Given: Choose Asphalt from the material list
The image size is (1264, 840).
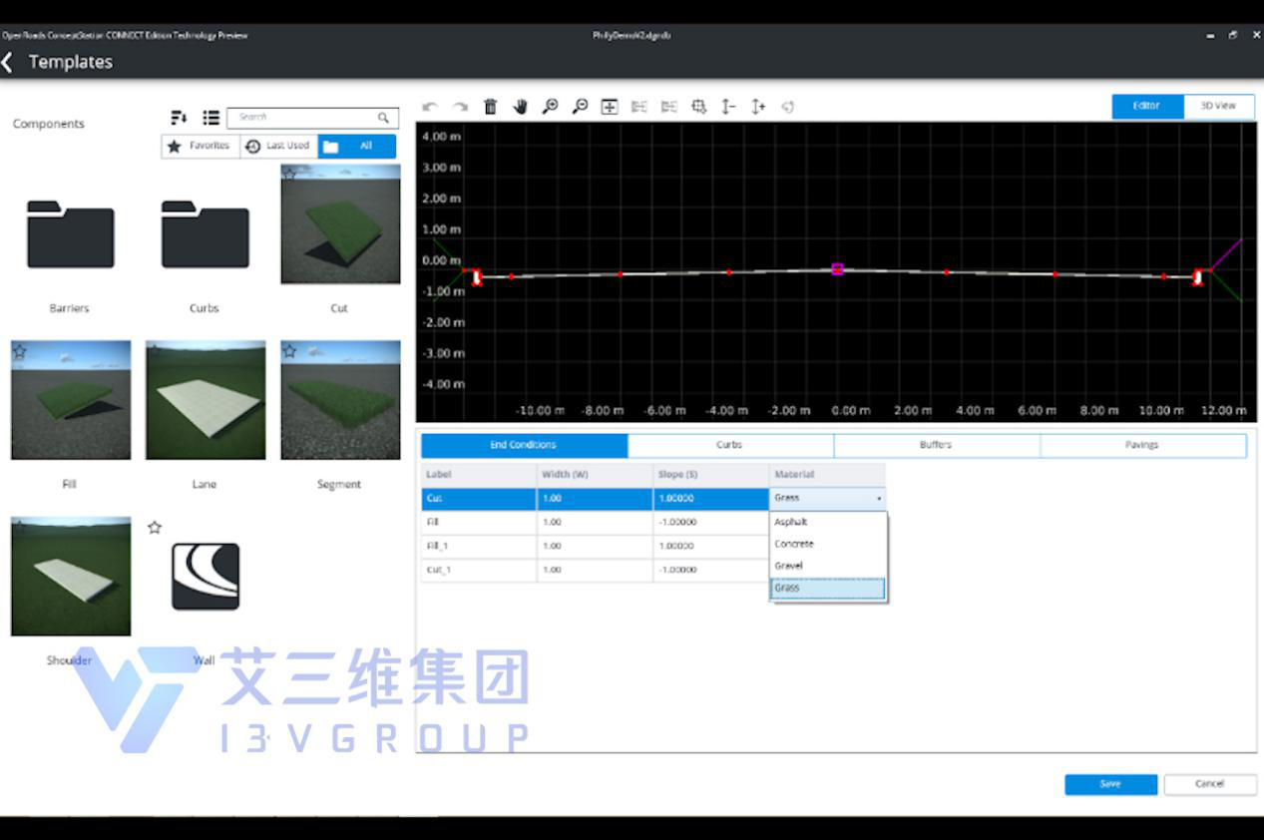Looking at the screenshot, I should pos(827,522).
